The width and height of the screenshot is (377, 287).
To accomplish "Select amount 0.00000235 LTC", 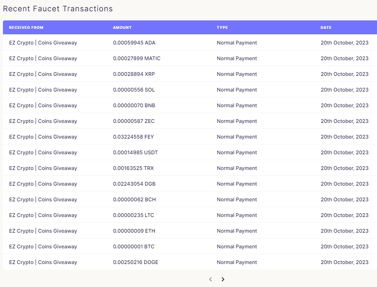I will (x=134, y=215).
